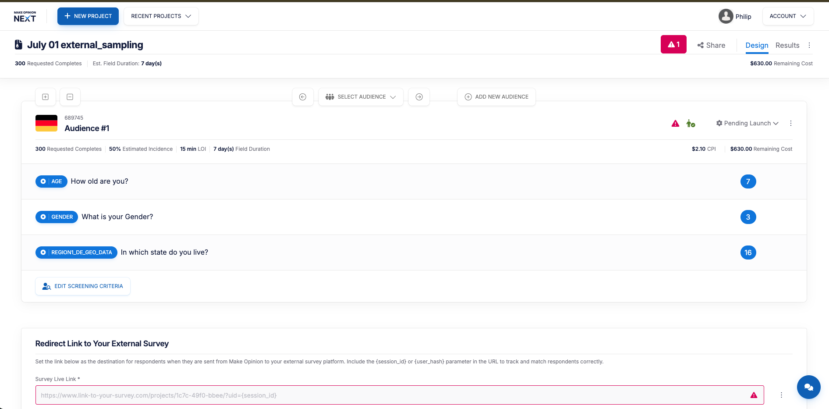Go to next audience with right arrow
This screenshot has height=409, width=829.
[x=419, y=97]
